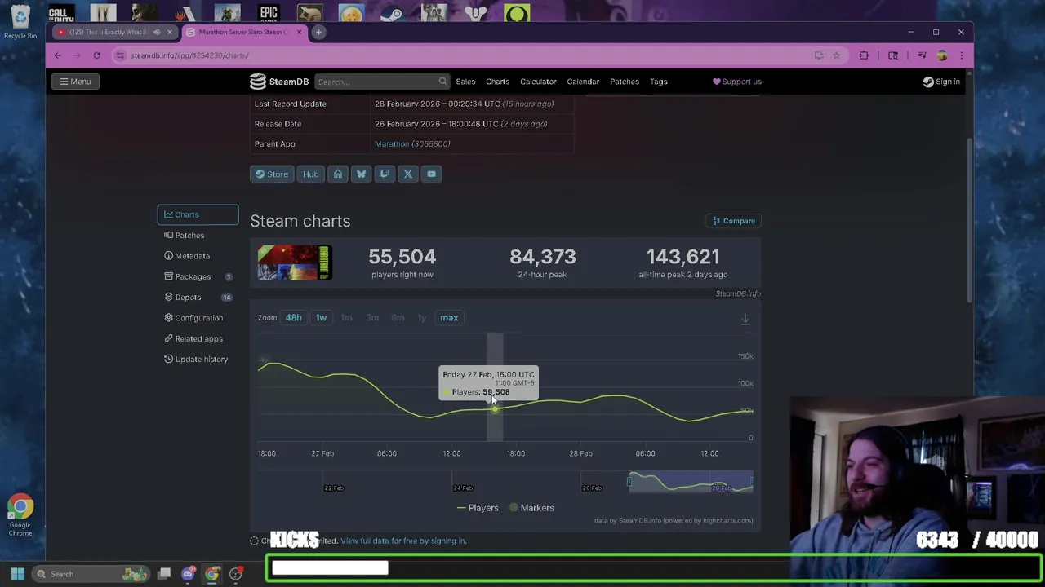Select the Update history sidebar tab
1045x587 pixels.
click(198, 360)
